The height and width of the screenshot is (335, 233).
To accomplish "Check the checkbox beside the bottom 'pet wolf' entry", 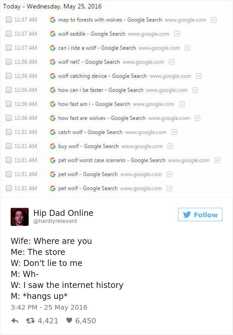I will 8,188.
